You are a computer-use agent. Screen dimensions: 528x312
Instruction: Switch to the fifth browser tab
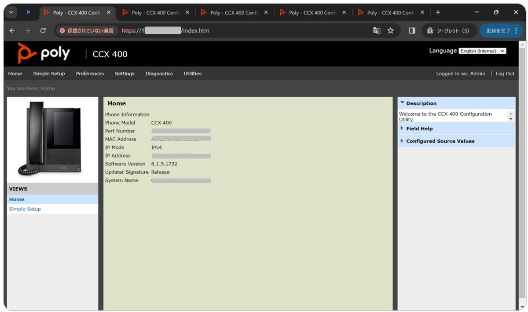[x=391, y=13]
